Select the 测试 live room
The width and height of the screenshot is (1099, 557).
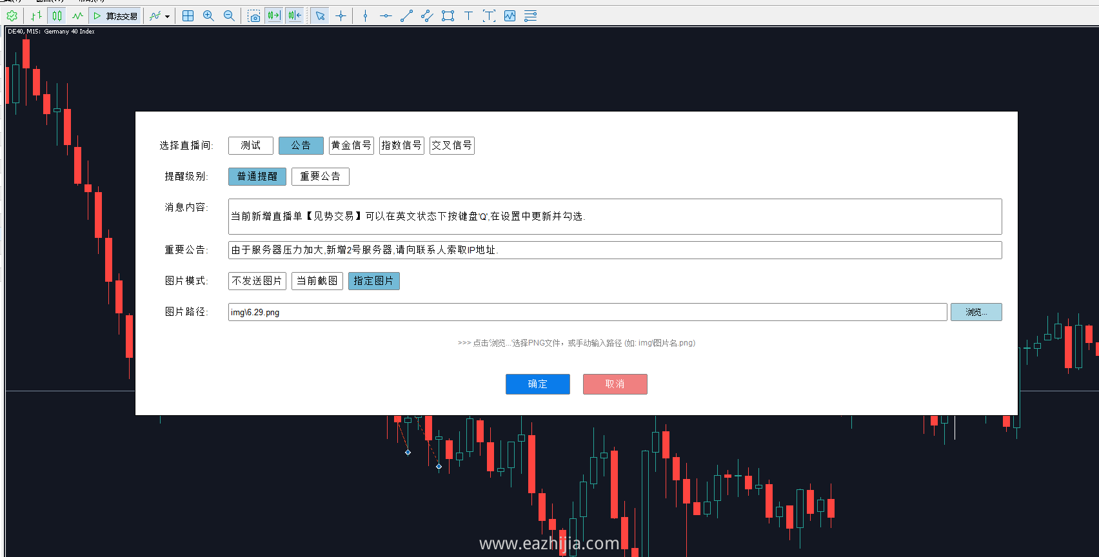coord(251,146)
